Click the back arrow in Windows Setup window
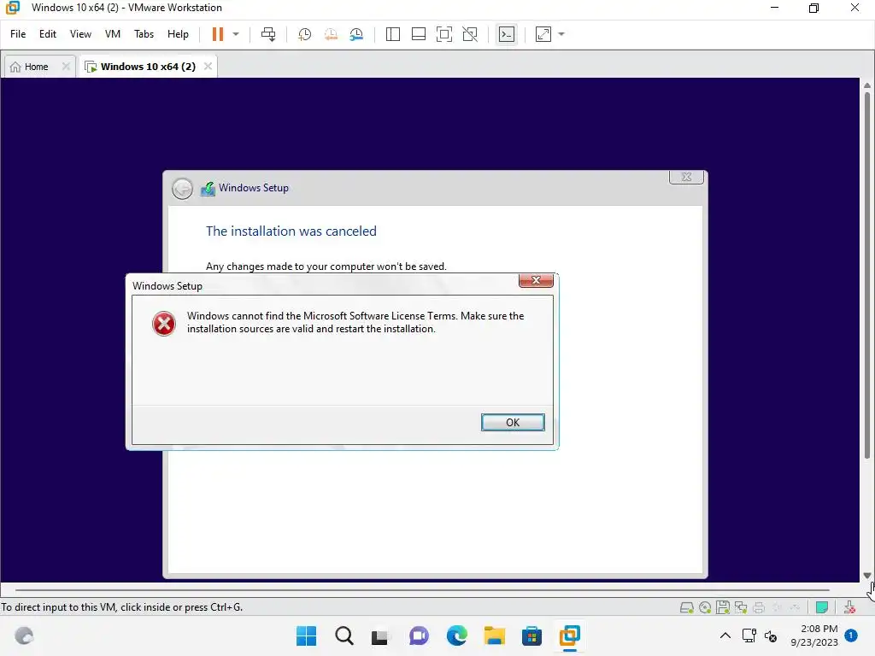 pos(182,189)
